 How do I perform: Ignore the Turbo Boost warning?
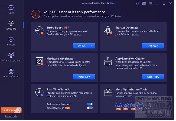point(77,34)
